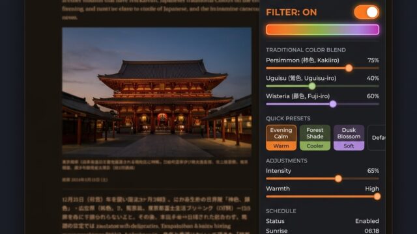
Task: Click the Adjustments section heading
Action: (x=287, y=161)
